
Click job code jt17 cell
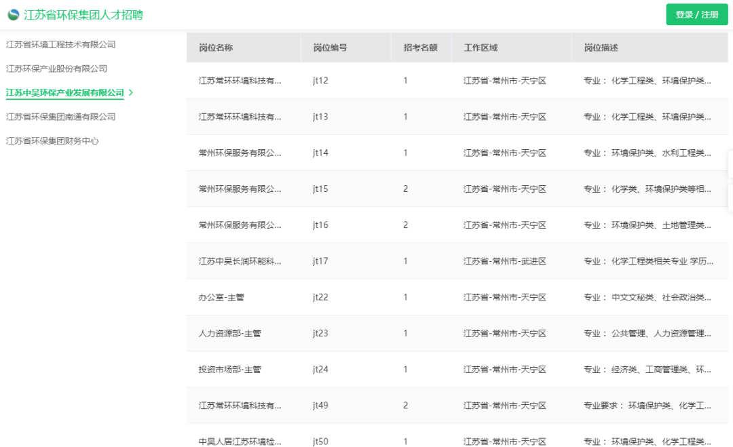click(x=320, y=261)
